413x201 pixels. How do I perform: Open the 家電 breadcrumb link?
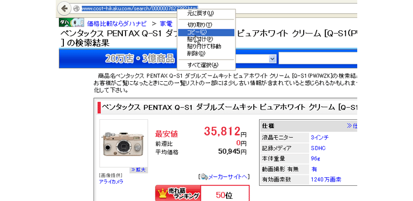coord(166,24)
